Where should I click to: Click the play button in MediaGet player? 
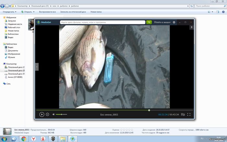(42, 114)
